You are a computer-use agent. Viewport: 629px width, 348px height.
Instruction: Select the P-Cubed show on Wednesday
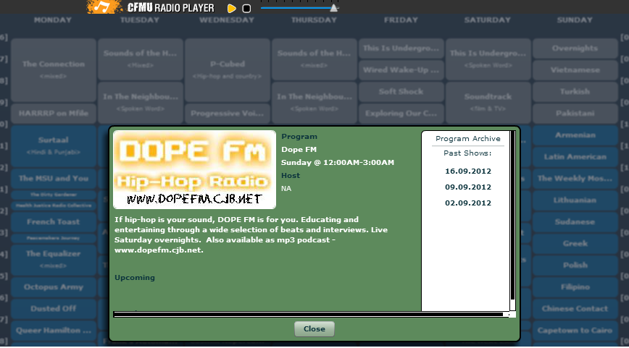(x=228, y=69)
